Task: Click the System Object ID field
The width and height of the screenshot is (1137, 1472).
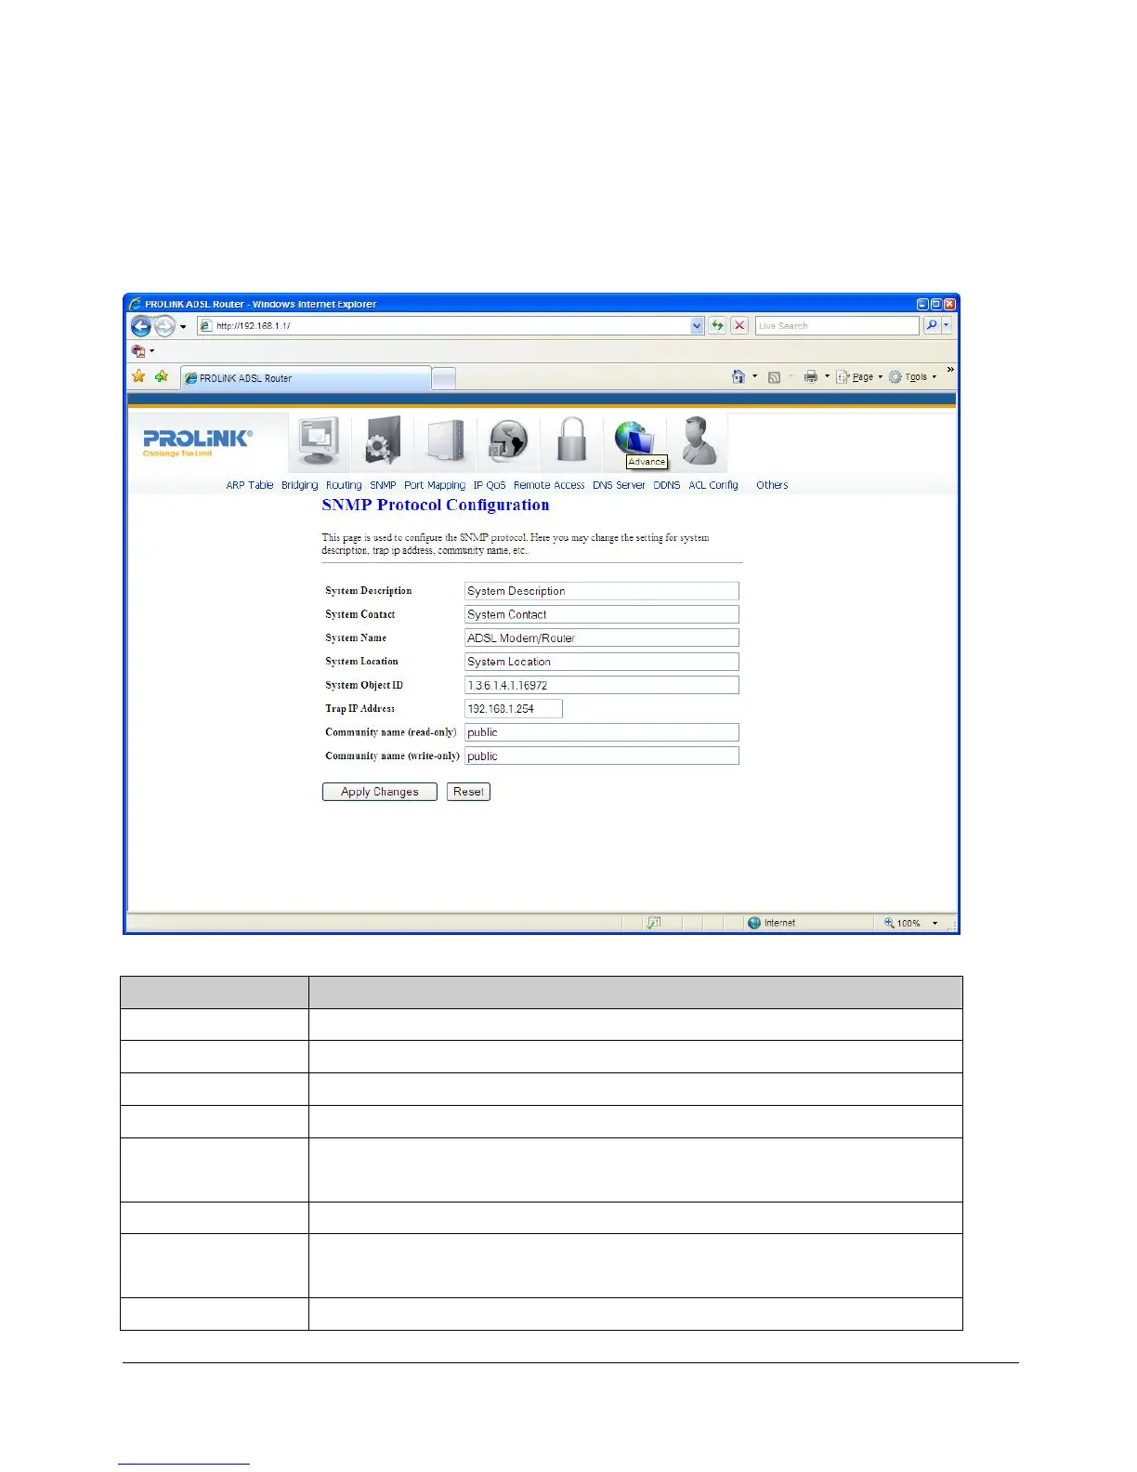Action: click(x=602, y=685)
